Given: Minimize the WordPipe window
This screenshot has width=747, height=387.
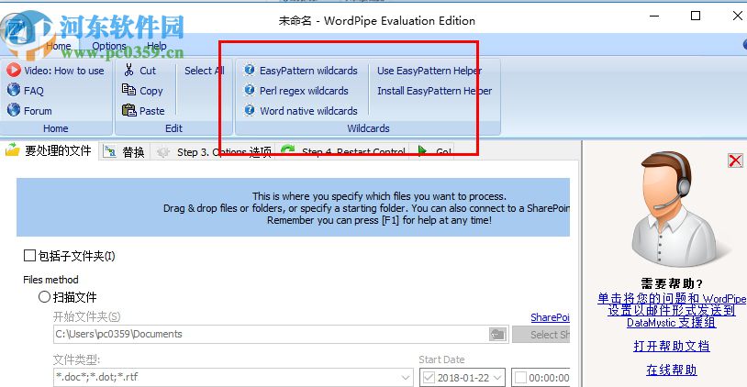Looking at the screenshot, I should click(654, 16).
